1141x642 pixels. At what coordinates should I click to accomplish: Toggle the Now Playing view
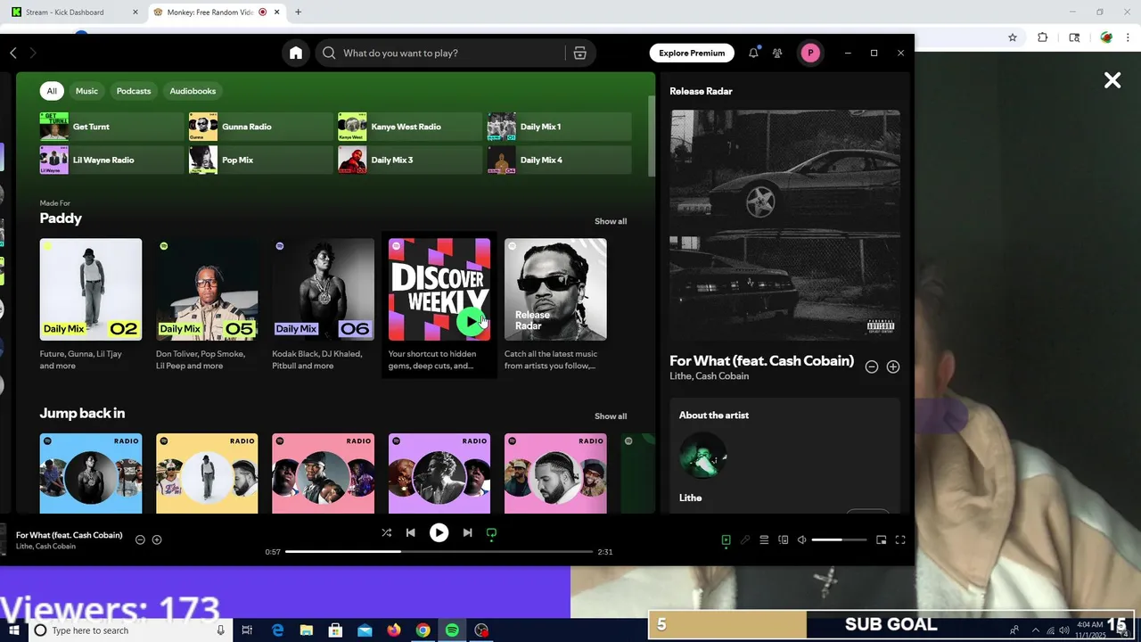coord(726,539)
